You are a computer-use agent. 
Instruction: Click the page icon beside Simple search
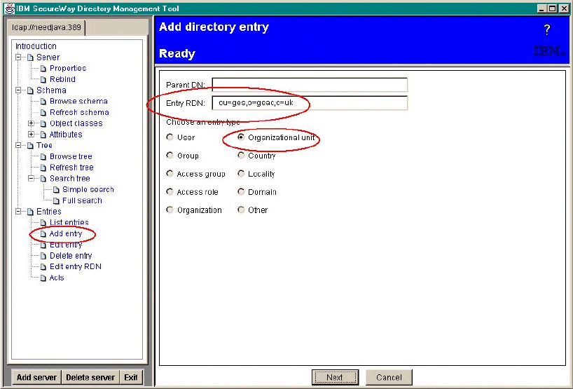pyautogui.click(x=56, y=190)
